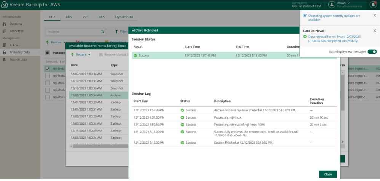380x181 pixels.
Task: Check the reji-vba7 instance checkbox
Action: (48, 97)
